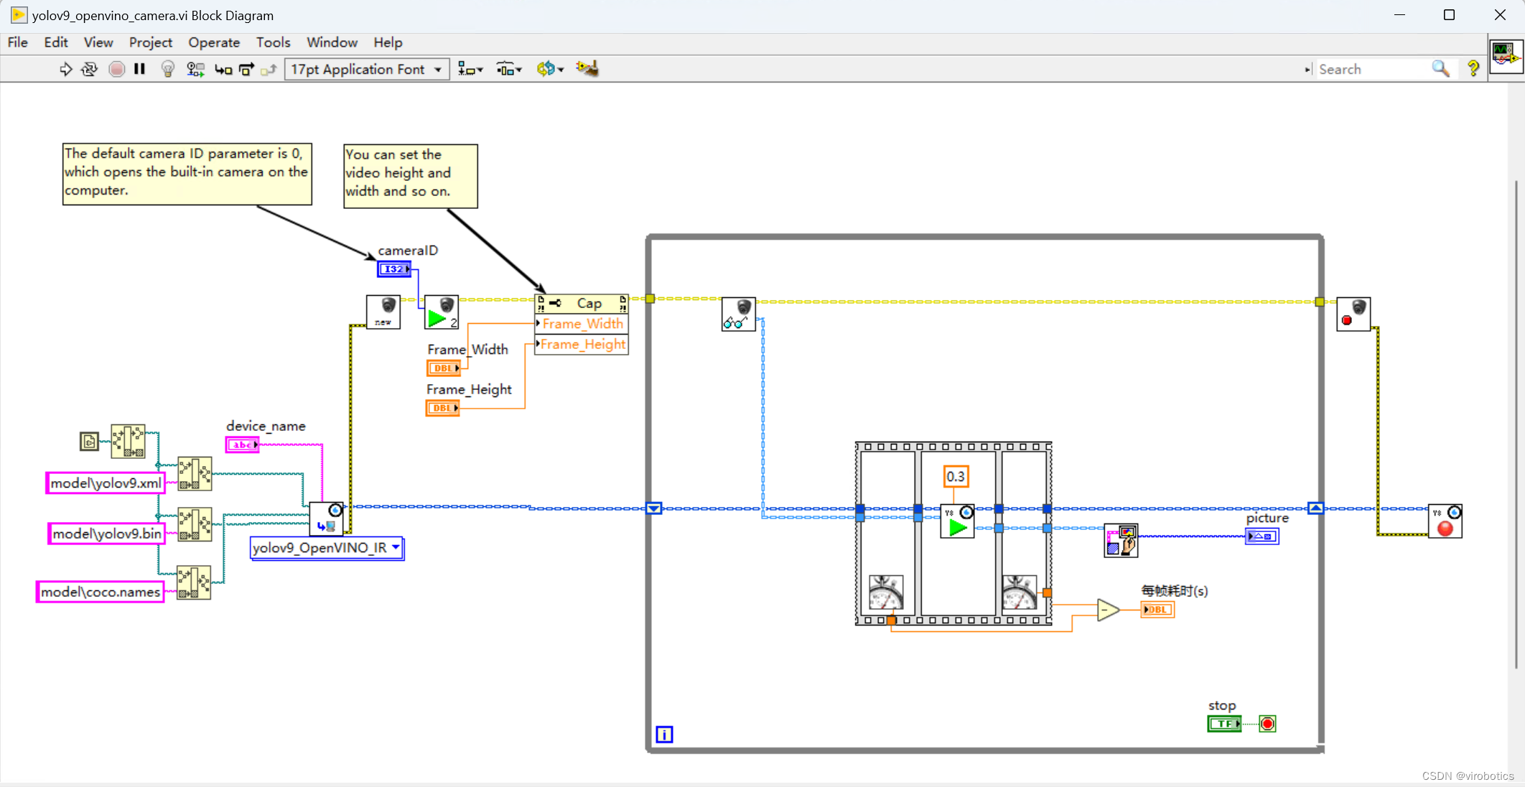The image size is (1525, 787).
Task: Select the yolov9 release node
Action: (1445, 521)
